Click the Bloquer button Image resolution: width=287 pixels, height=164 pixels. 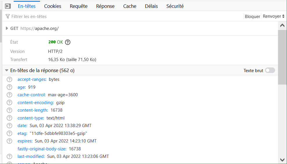click(x=252, y=17)
